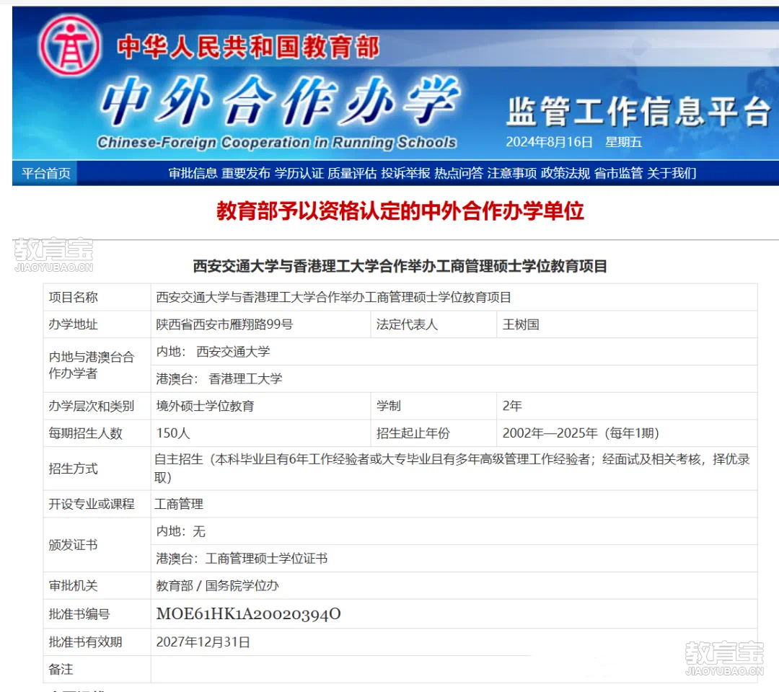Click the 办学层次和类别 label cell
Image resolution: width=779 pixels, height=692 pixels.
tap(97, 406)
